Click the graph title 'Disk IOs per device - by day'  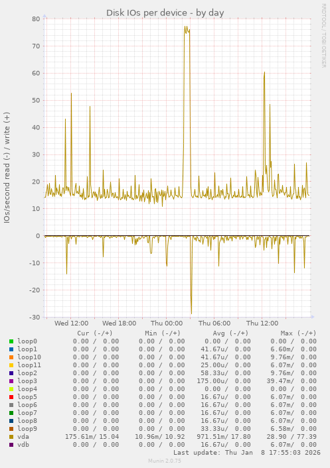tap(165, 13)
